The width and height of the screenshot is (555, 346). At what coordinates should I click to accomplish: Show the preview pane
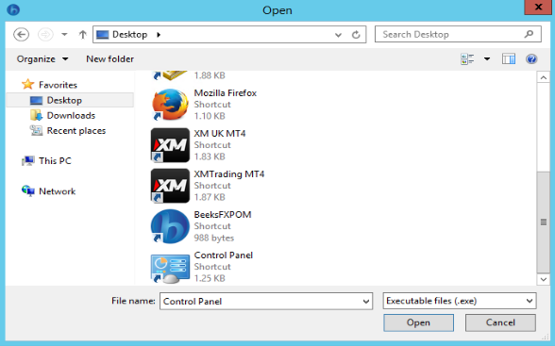click(509, 59)
